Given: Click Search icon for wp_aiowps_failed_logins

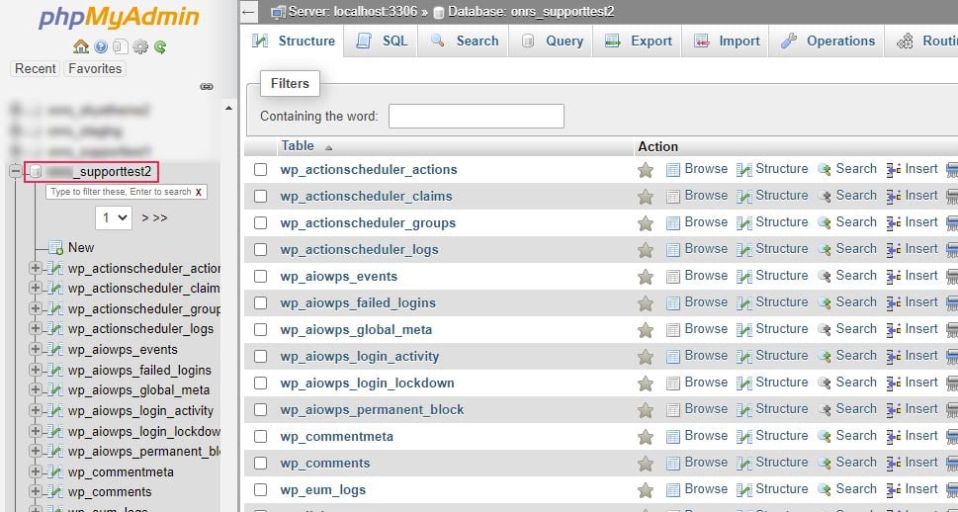Looking at the screenshot, I should click(x=825, y=303).
